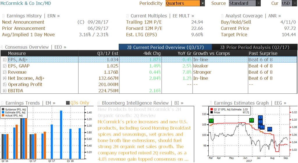Click the McCormick's price increases review summary text
Screen dimensions: 298x163
(144, 140)
